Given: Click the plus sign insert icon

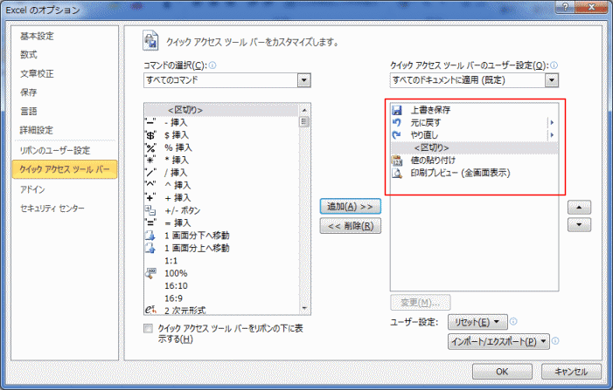Looking at the screenshot, I should (150, 197).
